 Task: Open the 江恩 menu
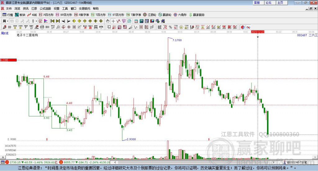[x=34, y=8]
